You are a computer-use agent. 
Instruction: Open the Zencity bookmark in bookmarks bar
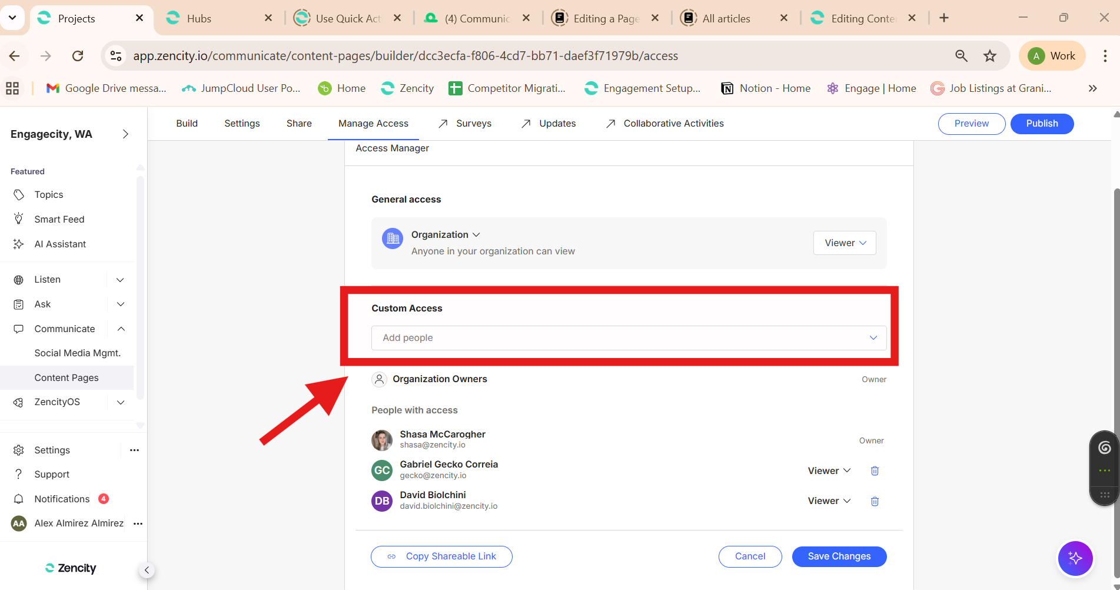point(407,88)
